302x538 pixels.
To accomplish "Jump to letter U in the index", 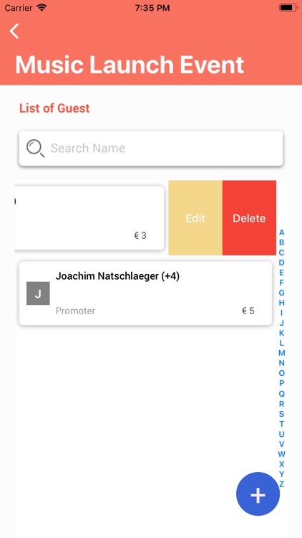I will [281, 434].
